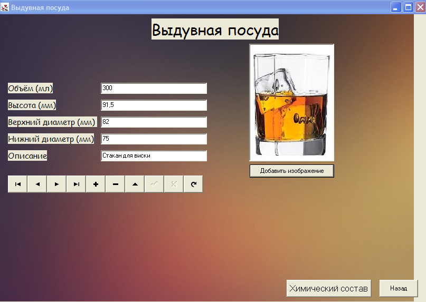426x302 pixels.
Task: Insert new record with plus button
Action: click(96, 184)
